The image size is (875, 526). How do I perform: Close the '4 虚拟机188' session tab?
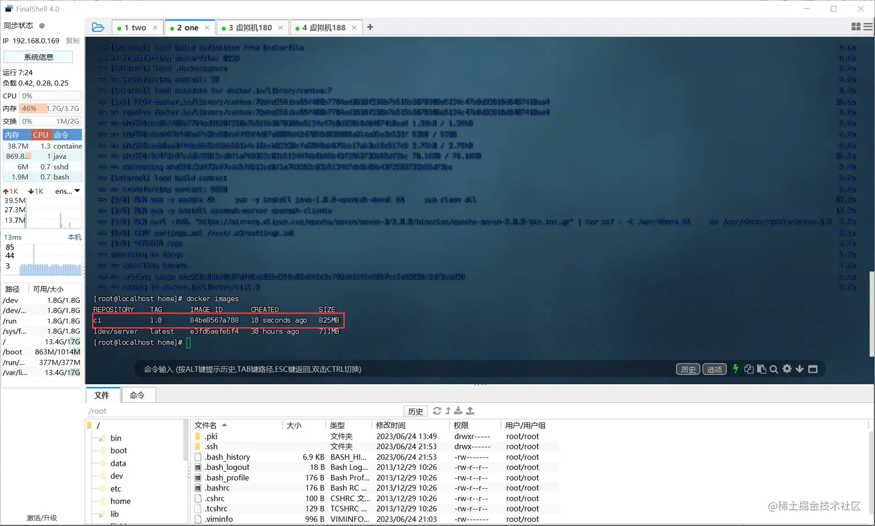pyautogui.click(x=354, y=28)
